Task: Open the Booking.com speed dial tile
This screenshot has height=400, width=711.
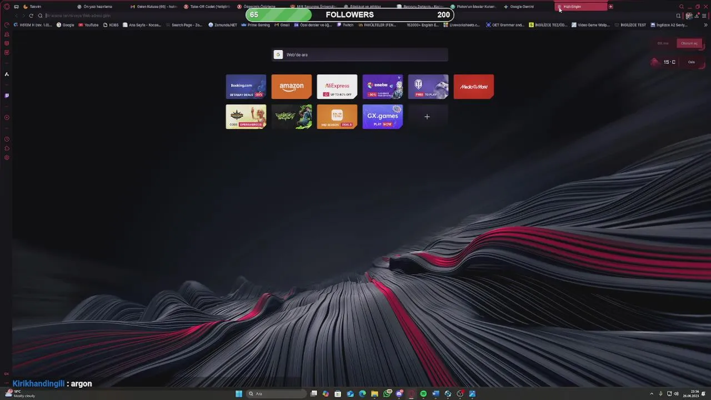Action: 246,87
